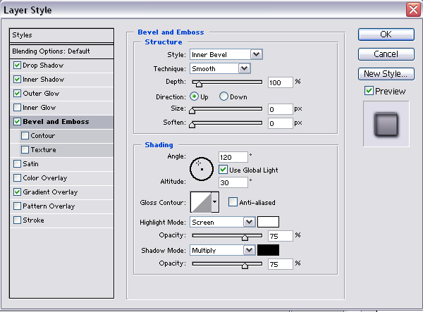Select the Down direction radio button
The width and height of the screenshot is (423, 312).
224,96
